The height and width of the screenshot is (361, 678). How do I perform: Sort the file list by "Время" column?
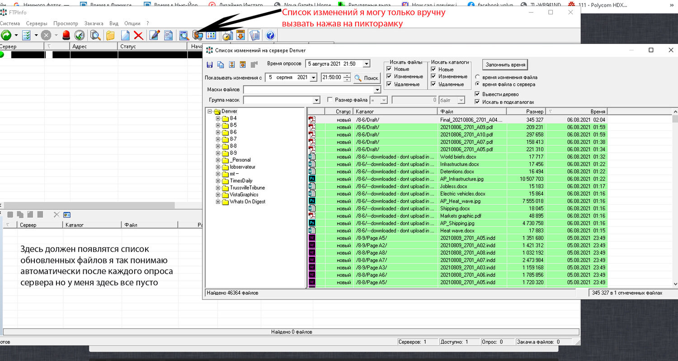pyautogui.click(x=576, y=111)
